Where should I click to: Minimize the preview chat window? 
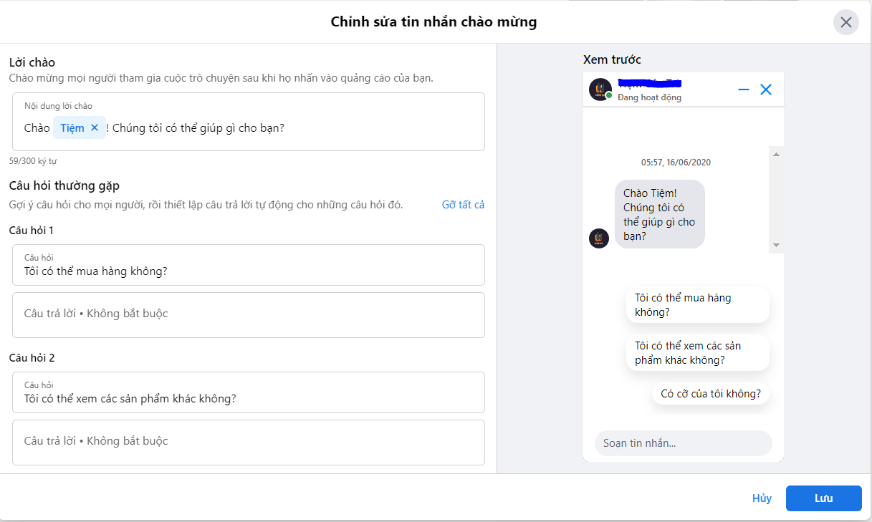744,90
